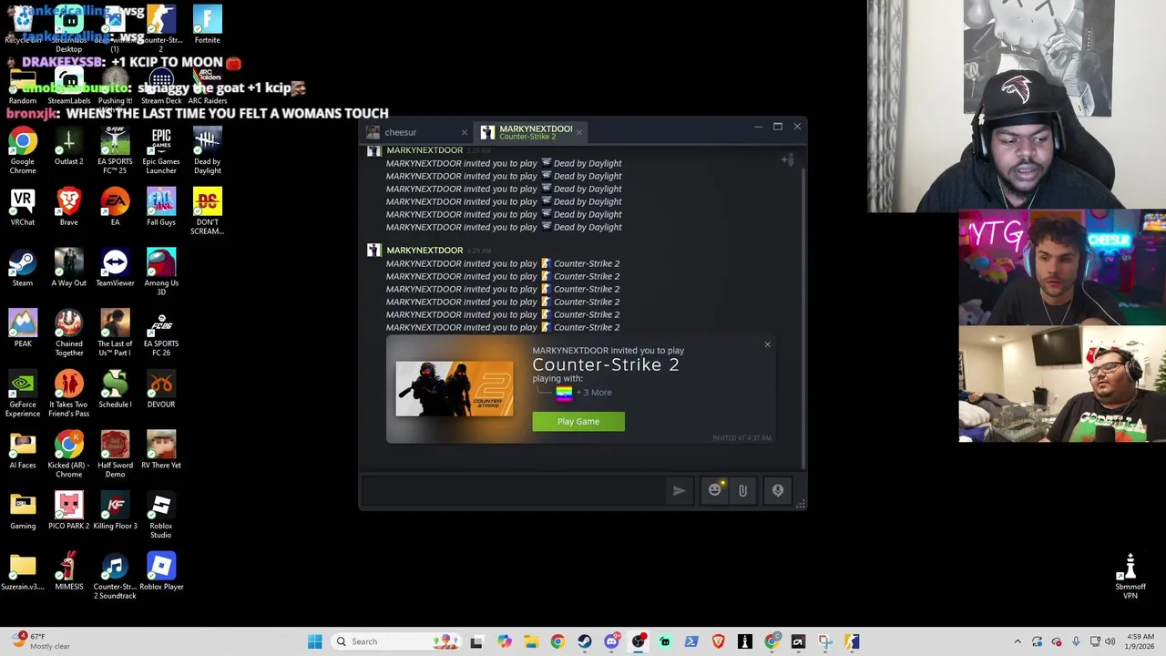The height and width of the screenshot is (656, 1166).
Task: Open Google Chrome desktop icon
Action: pyautogui.click(x=23, y=151)
